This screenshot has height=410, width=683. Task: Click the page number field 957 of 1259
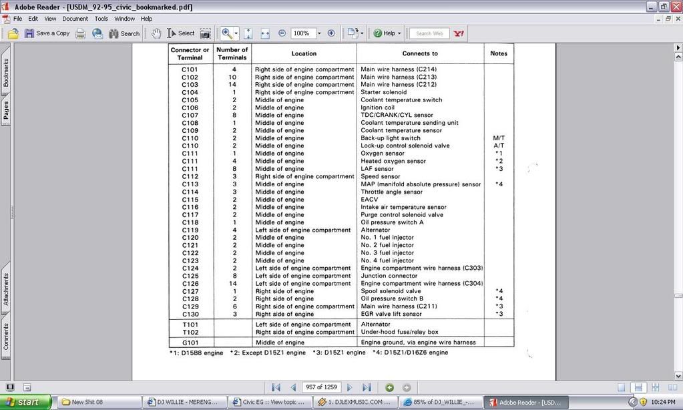[x=321, y=387]
